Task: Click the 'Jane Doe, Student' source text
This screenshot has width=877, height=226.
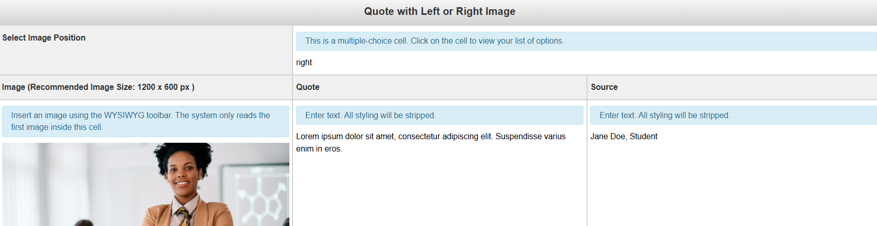Action: pos(624,137)
